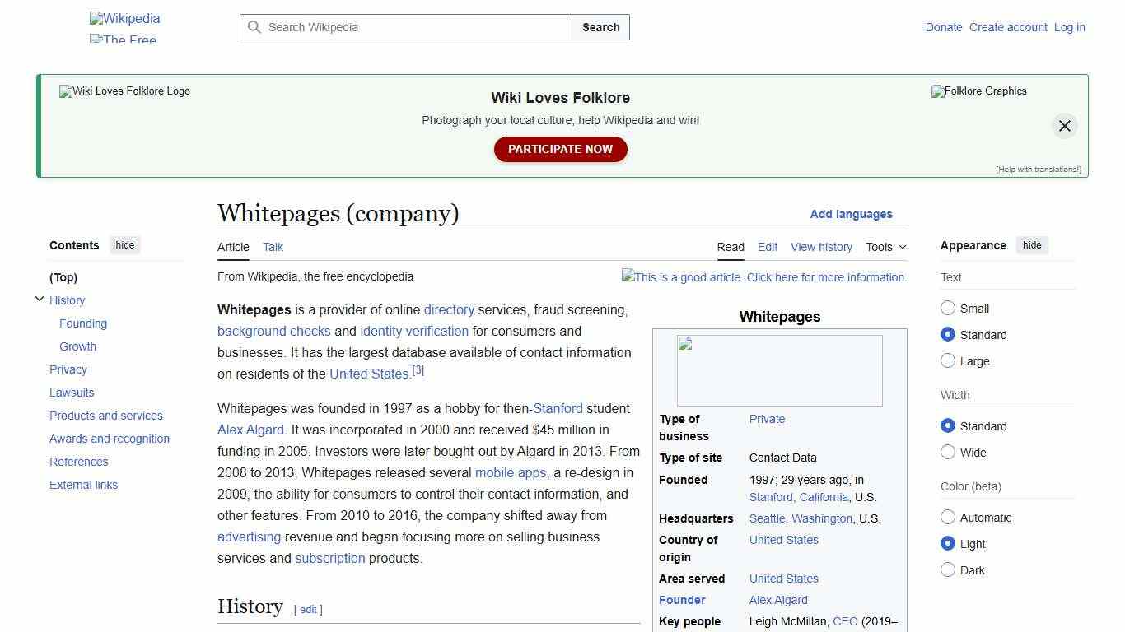Switch width to Wide

pos(948,452)
